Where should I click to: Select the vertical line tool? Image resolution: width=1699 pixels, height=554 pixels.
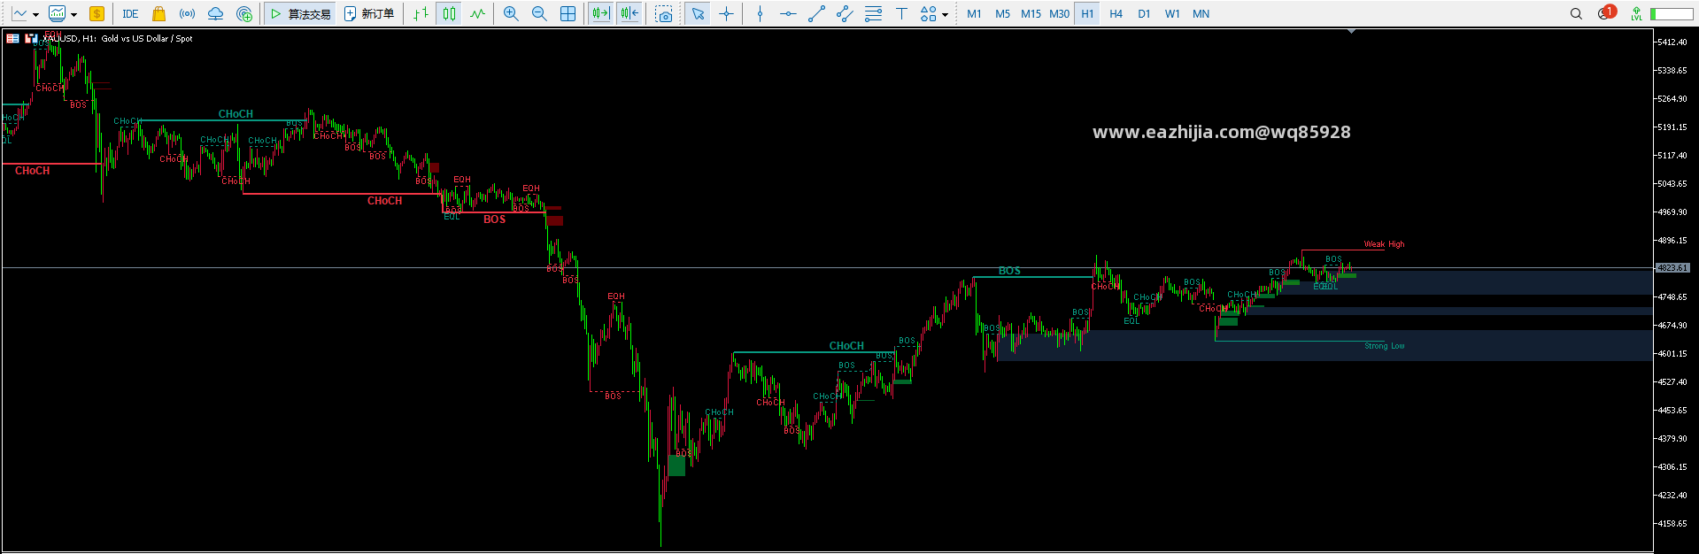760,13
